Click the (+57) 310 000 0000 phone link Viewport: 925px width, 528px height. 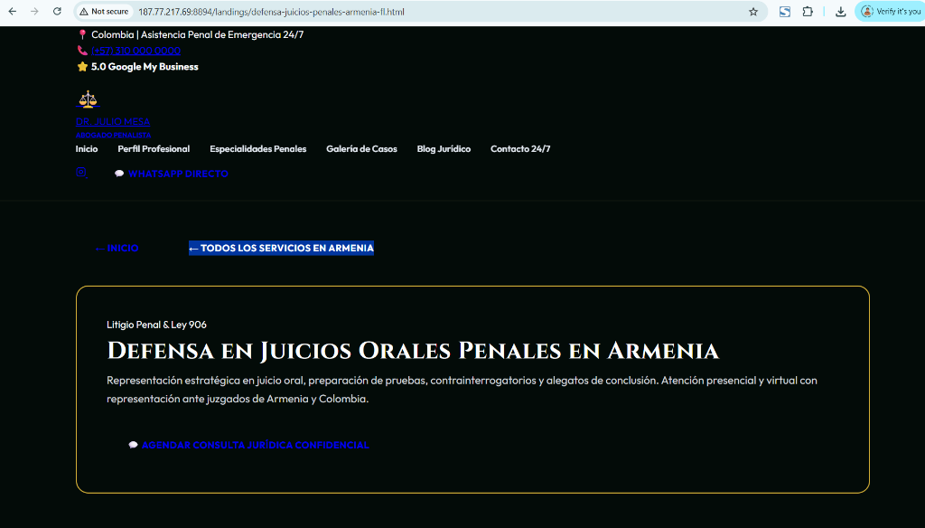click(x=135, y=51)
